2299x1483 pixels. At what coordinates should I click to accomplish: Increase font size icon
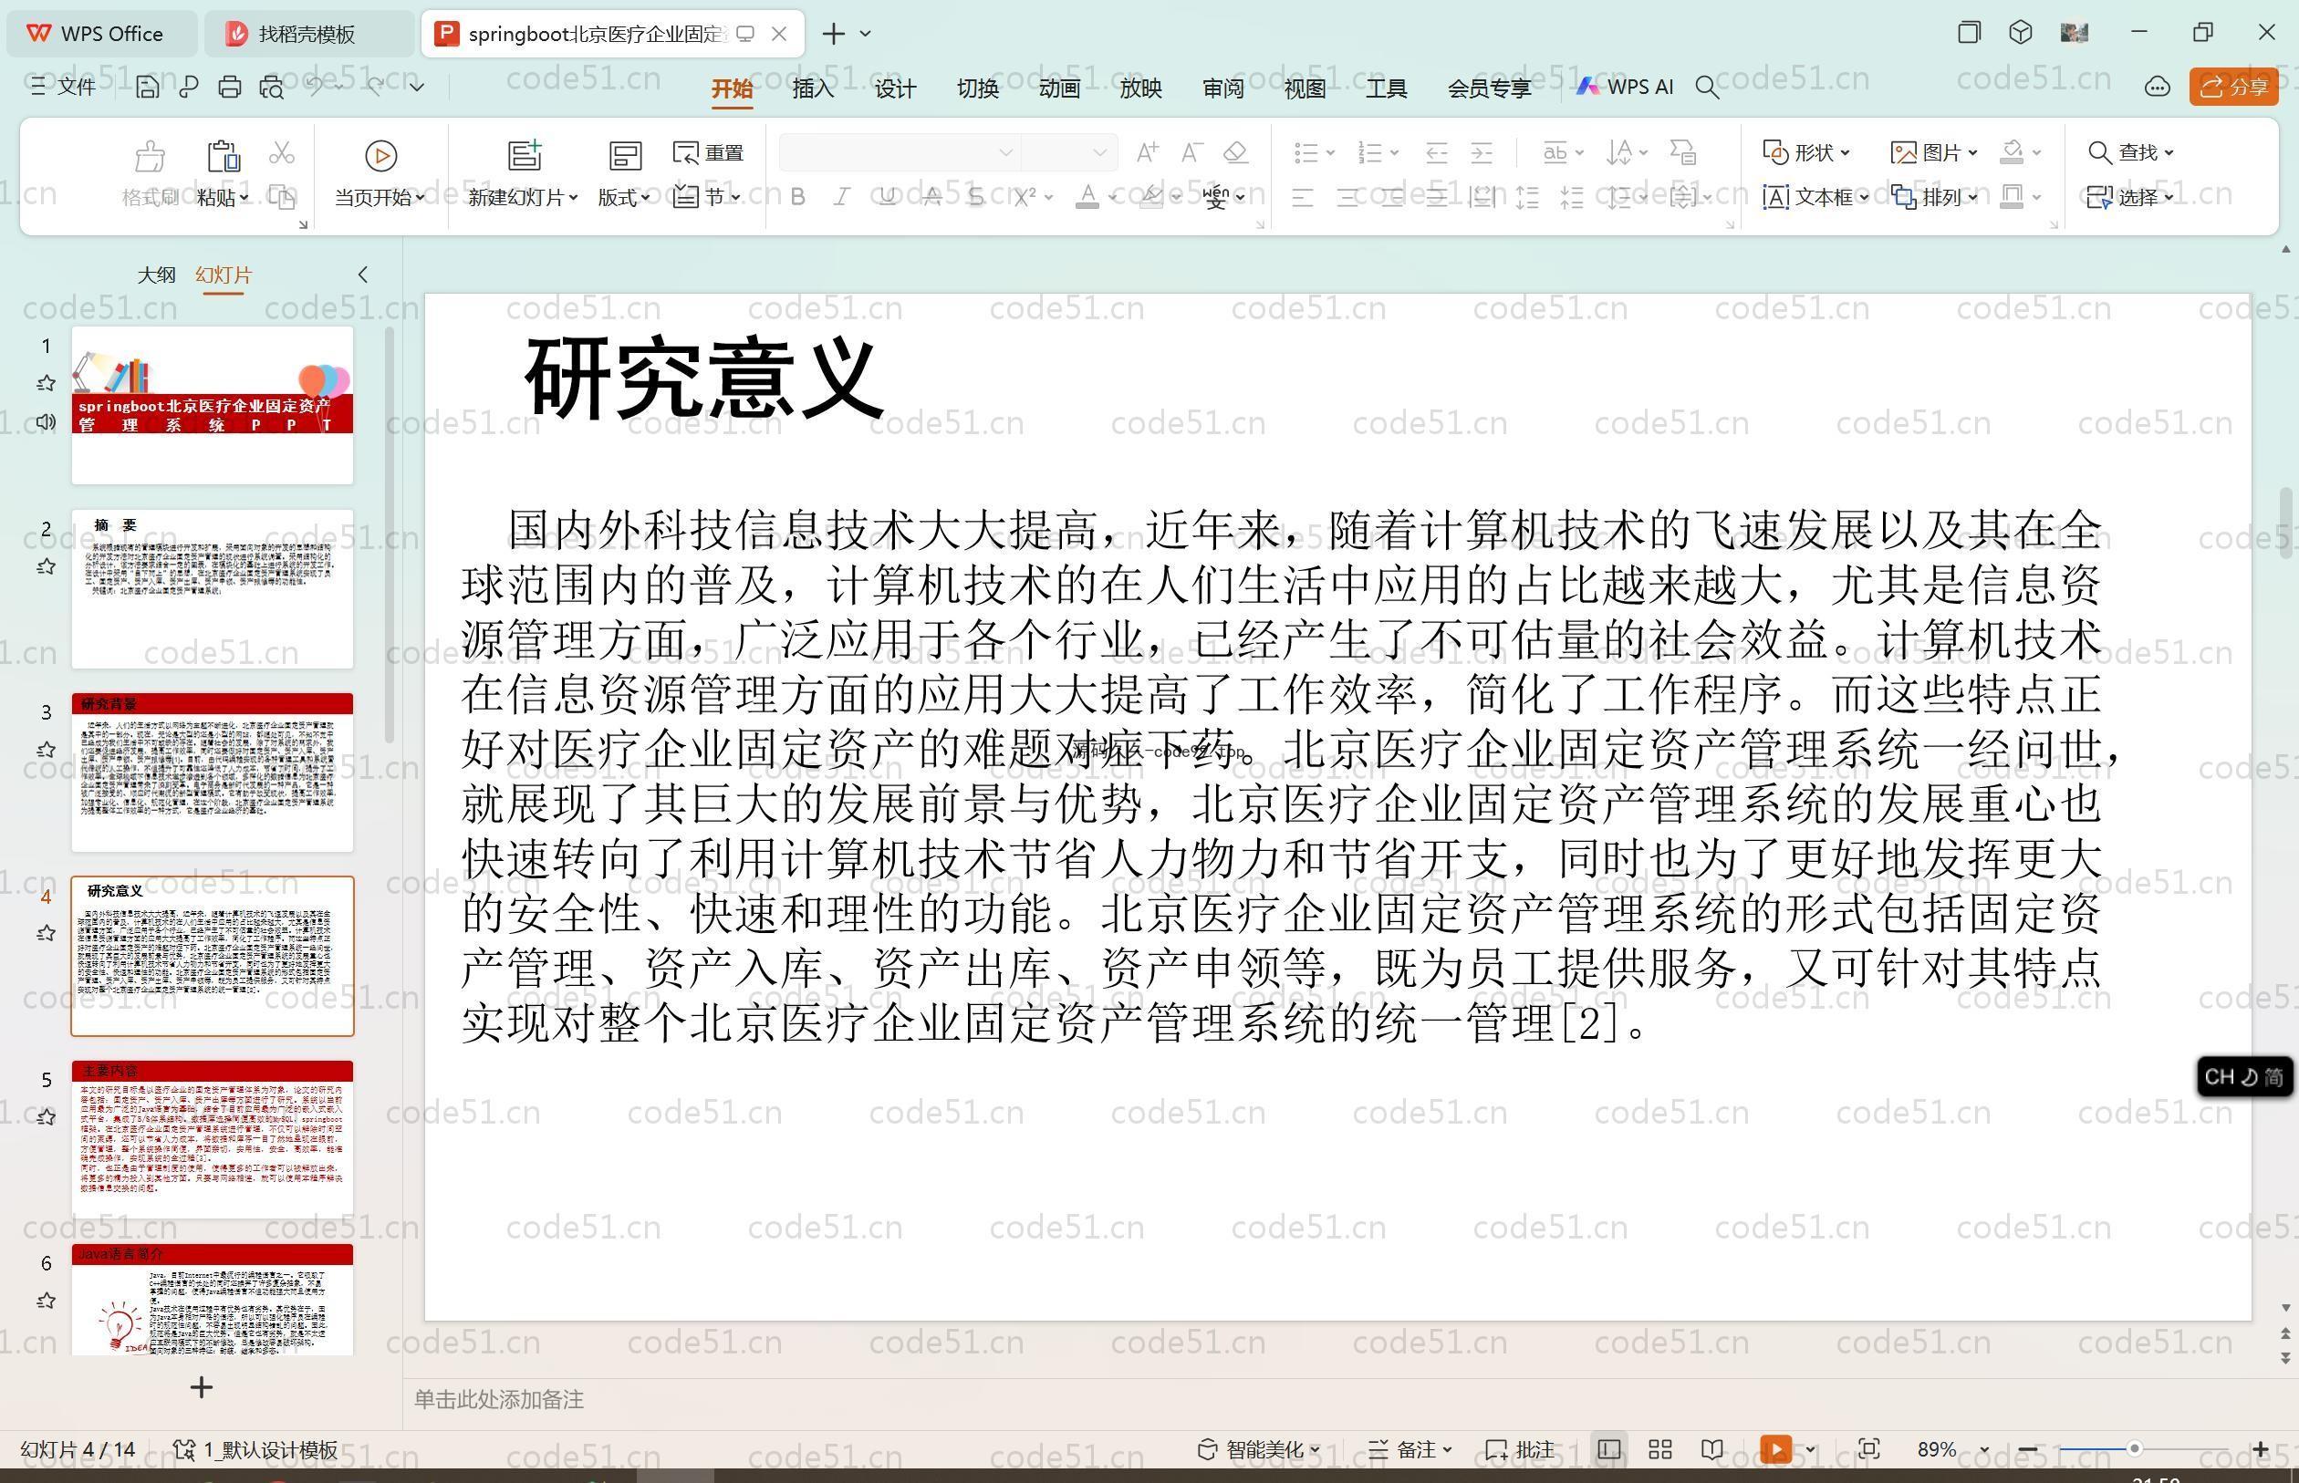(x=1146, y=152)
